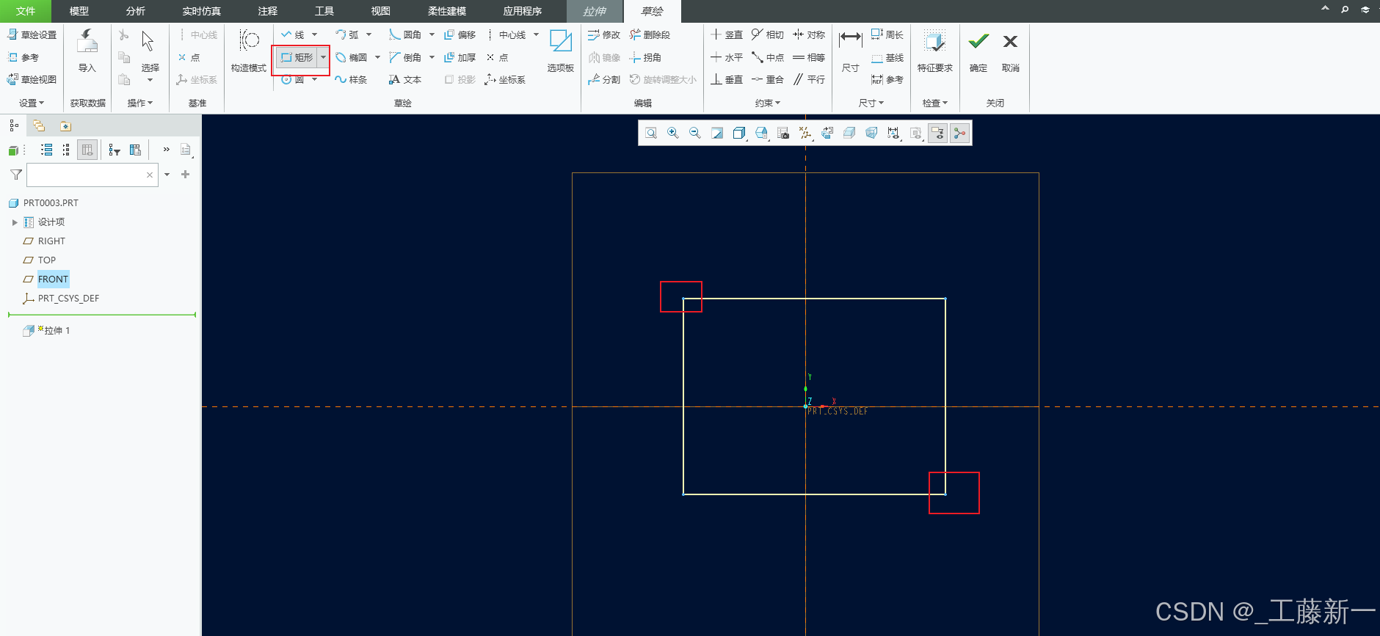The width and height of the screenshot is (1380, 636).
Task: Click the 周长 (Perimeter) dimension tool
Action: coord(887,34)
